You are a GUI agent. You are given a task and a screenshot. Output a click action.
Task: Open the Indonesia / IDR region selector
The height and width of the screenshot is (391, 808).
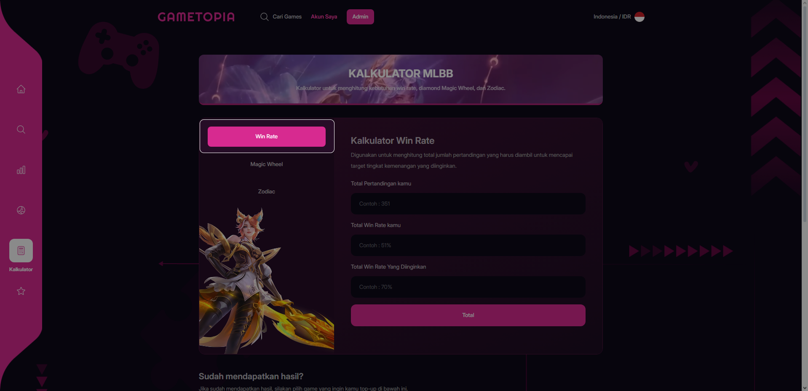619,17
